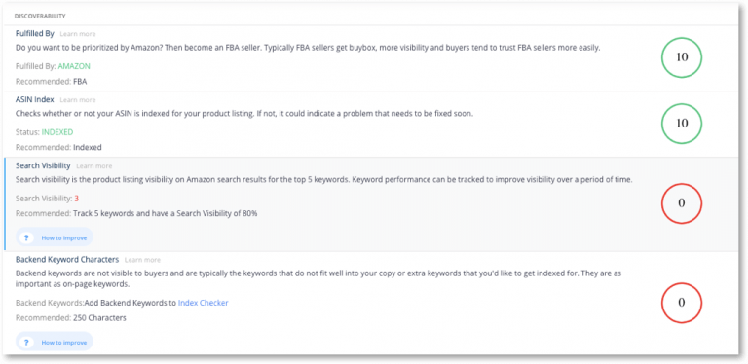Click Learn more next to Fulfilled By
This screenshot has width=748, height=364.
point(78,34)
